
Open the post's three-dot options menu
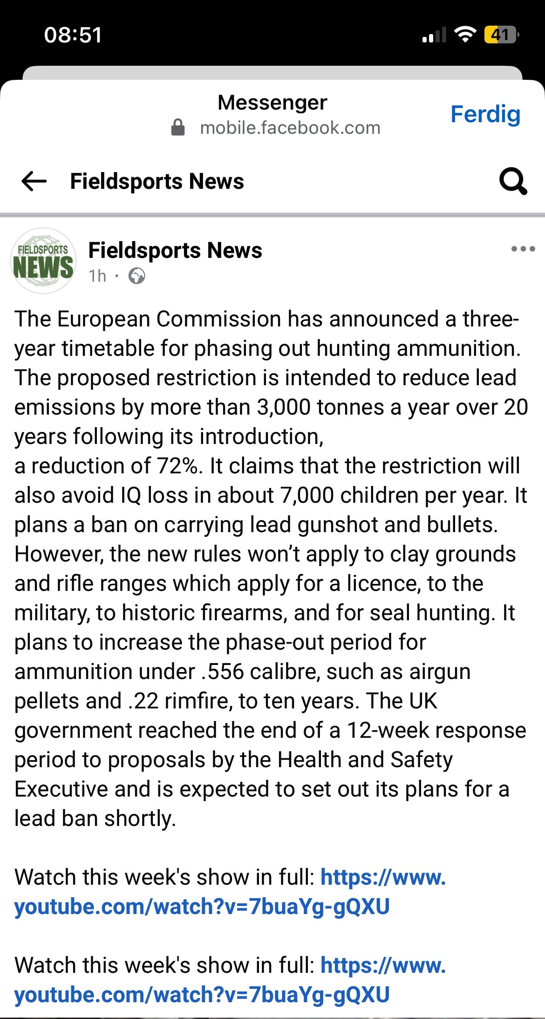click(523, 249)
